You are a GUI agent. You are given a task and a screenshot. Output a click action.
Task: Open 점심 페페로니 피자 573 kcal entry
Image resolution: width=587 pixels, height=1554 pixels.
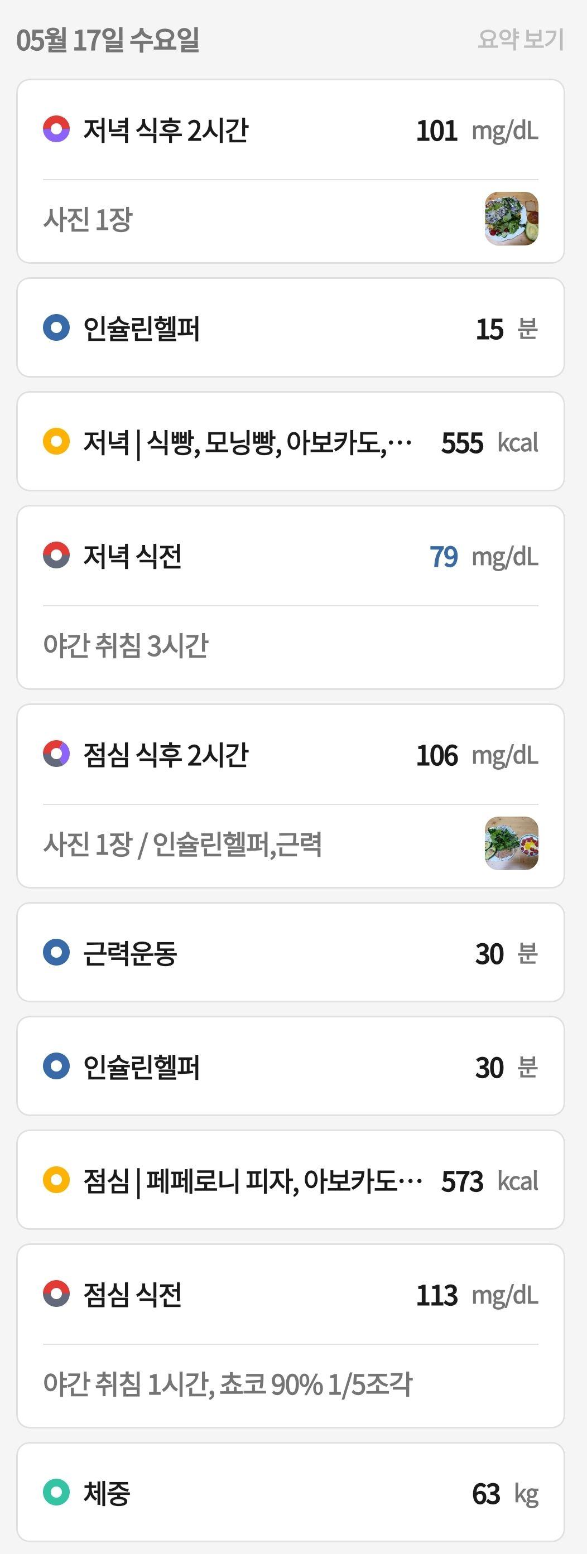coord(291,1180)
